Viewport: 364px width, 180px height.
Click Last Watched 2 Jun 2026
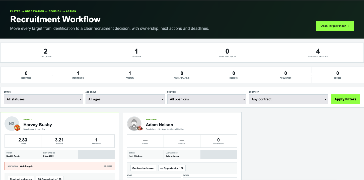coord(59,155)
